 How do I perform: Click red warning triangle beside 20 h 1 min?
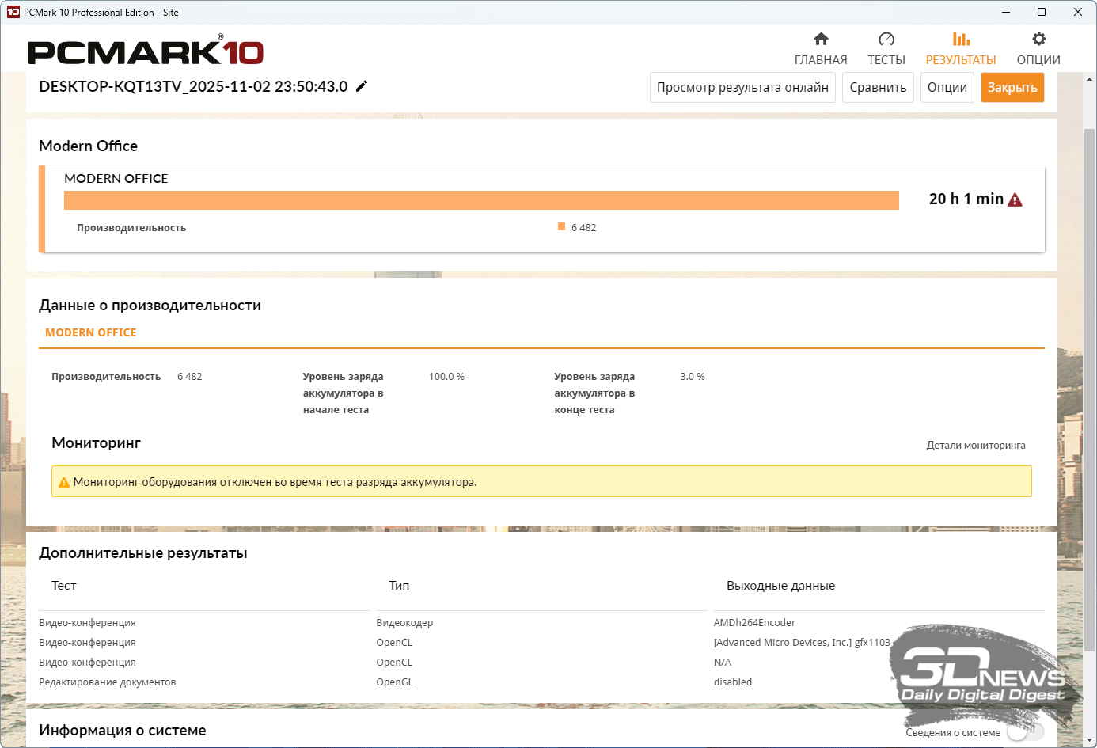click(x=1015, y=200)
